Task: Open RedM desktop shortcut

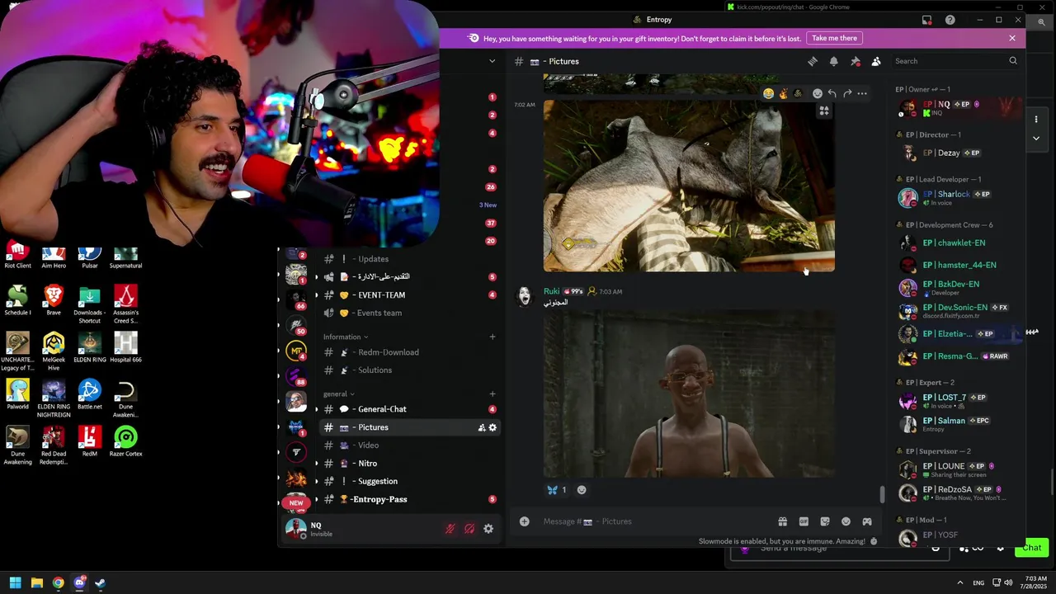Action: tap(89, 441)
